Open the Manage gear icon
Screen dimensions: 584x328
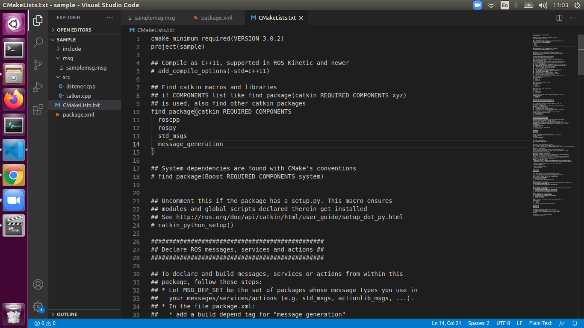pyautogui.click(x=38, y=307)
